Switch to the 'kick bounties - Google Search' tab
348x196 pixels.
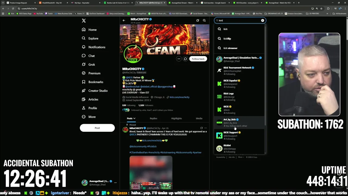(215, 3)
